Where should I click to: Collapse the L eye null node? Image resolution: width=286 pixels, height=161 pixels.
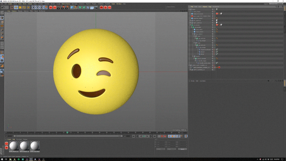194,36
